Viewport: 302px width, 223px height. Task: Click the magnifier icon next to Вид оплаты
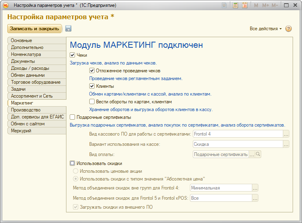pos(258,154)
